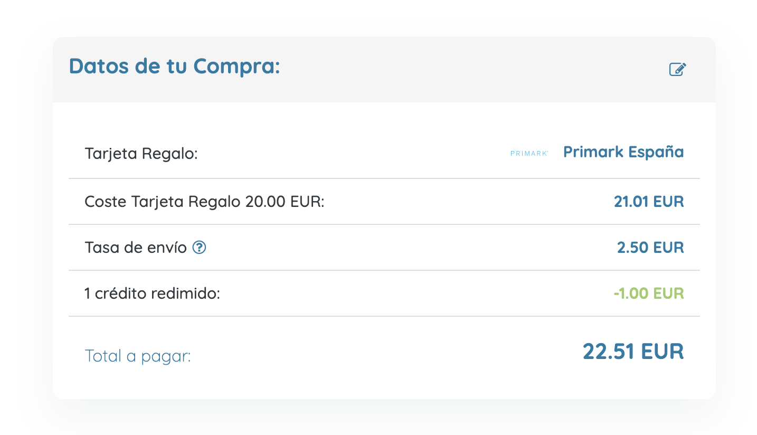757x435 pixels.
Task: Open the Primark España link
Action: (x=623, y=152)
